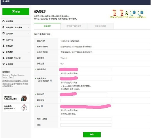This screenshot has width=152, height=138.
Task: Open the second news link under 最新資訊
Action: (15, 81)
